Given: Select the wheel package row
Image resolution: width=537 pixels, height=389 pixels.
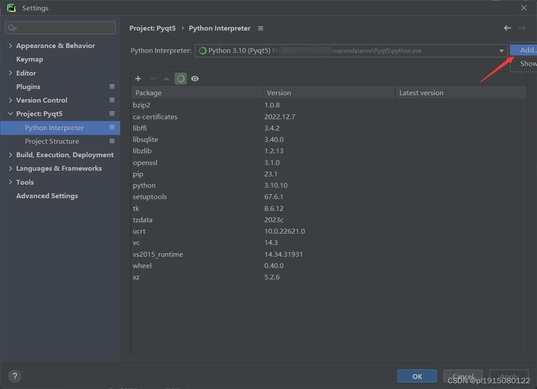Looking at the screenshot, I should pos(329,265).
